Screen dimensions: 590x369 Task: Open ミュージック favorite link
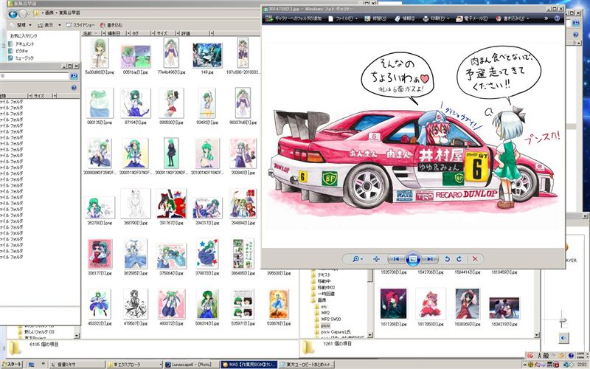click(21, 58)
